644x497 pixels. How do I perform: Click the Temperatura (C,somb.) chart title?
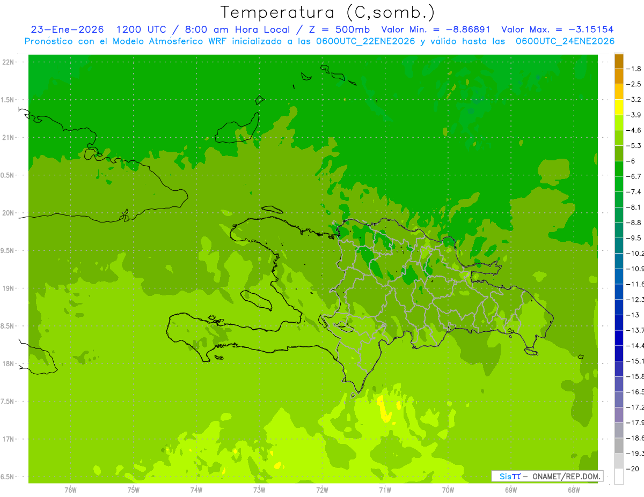pos(328,12)
